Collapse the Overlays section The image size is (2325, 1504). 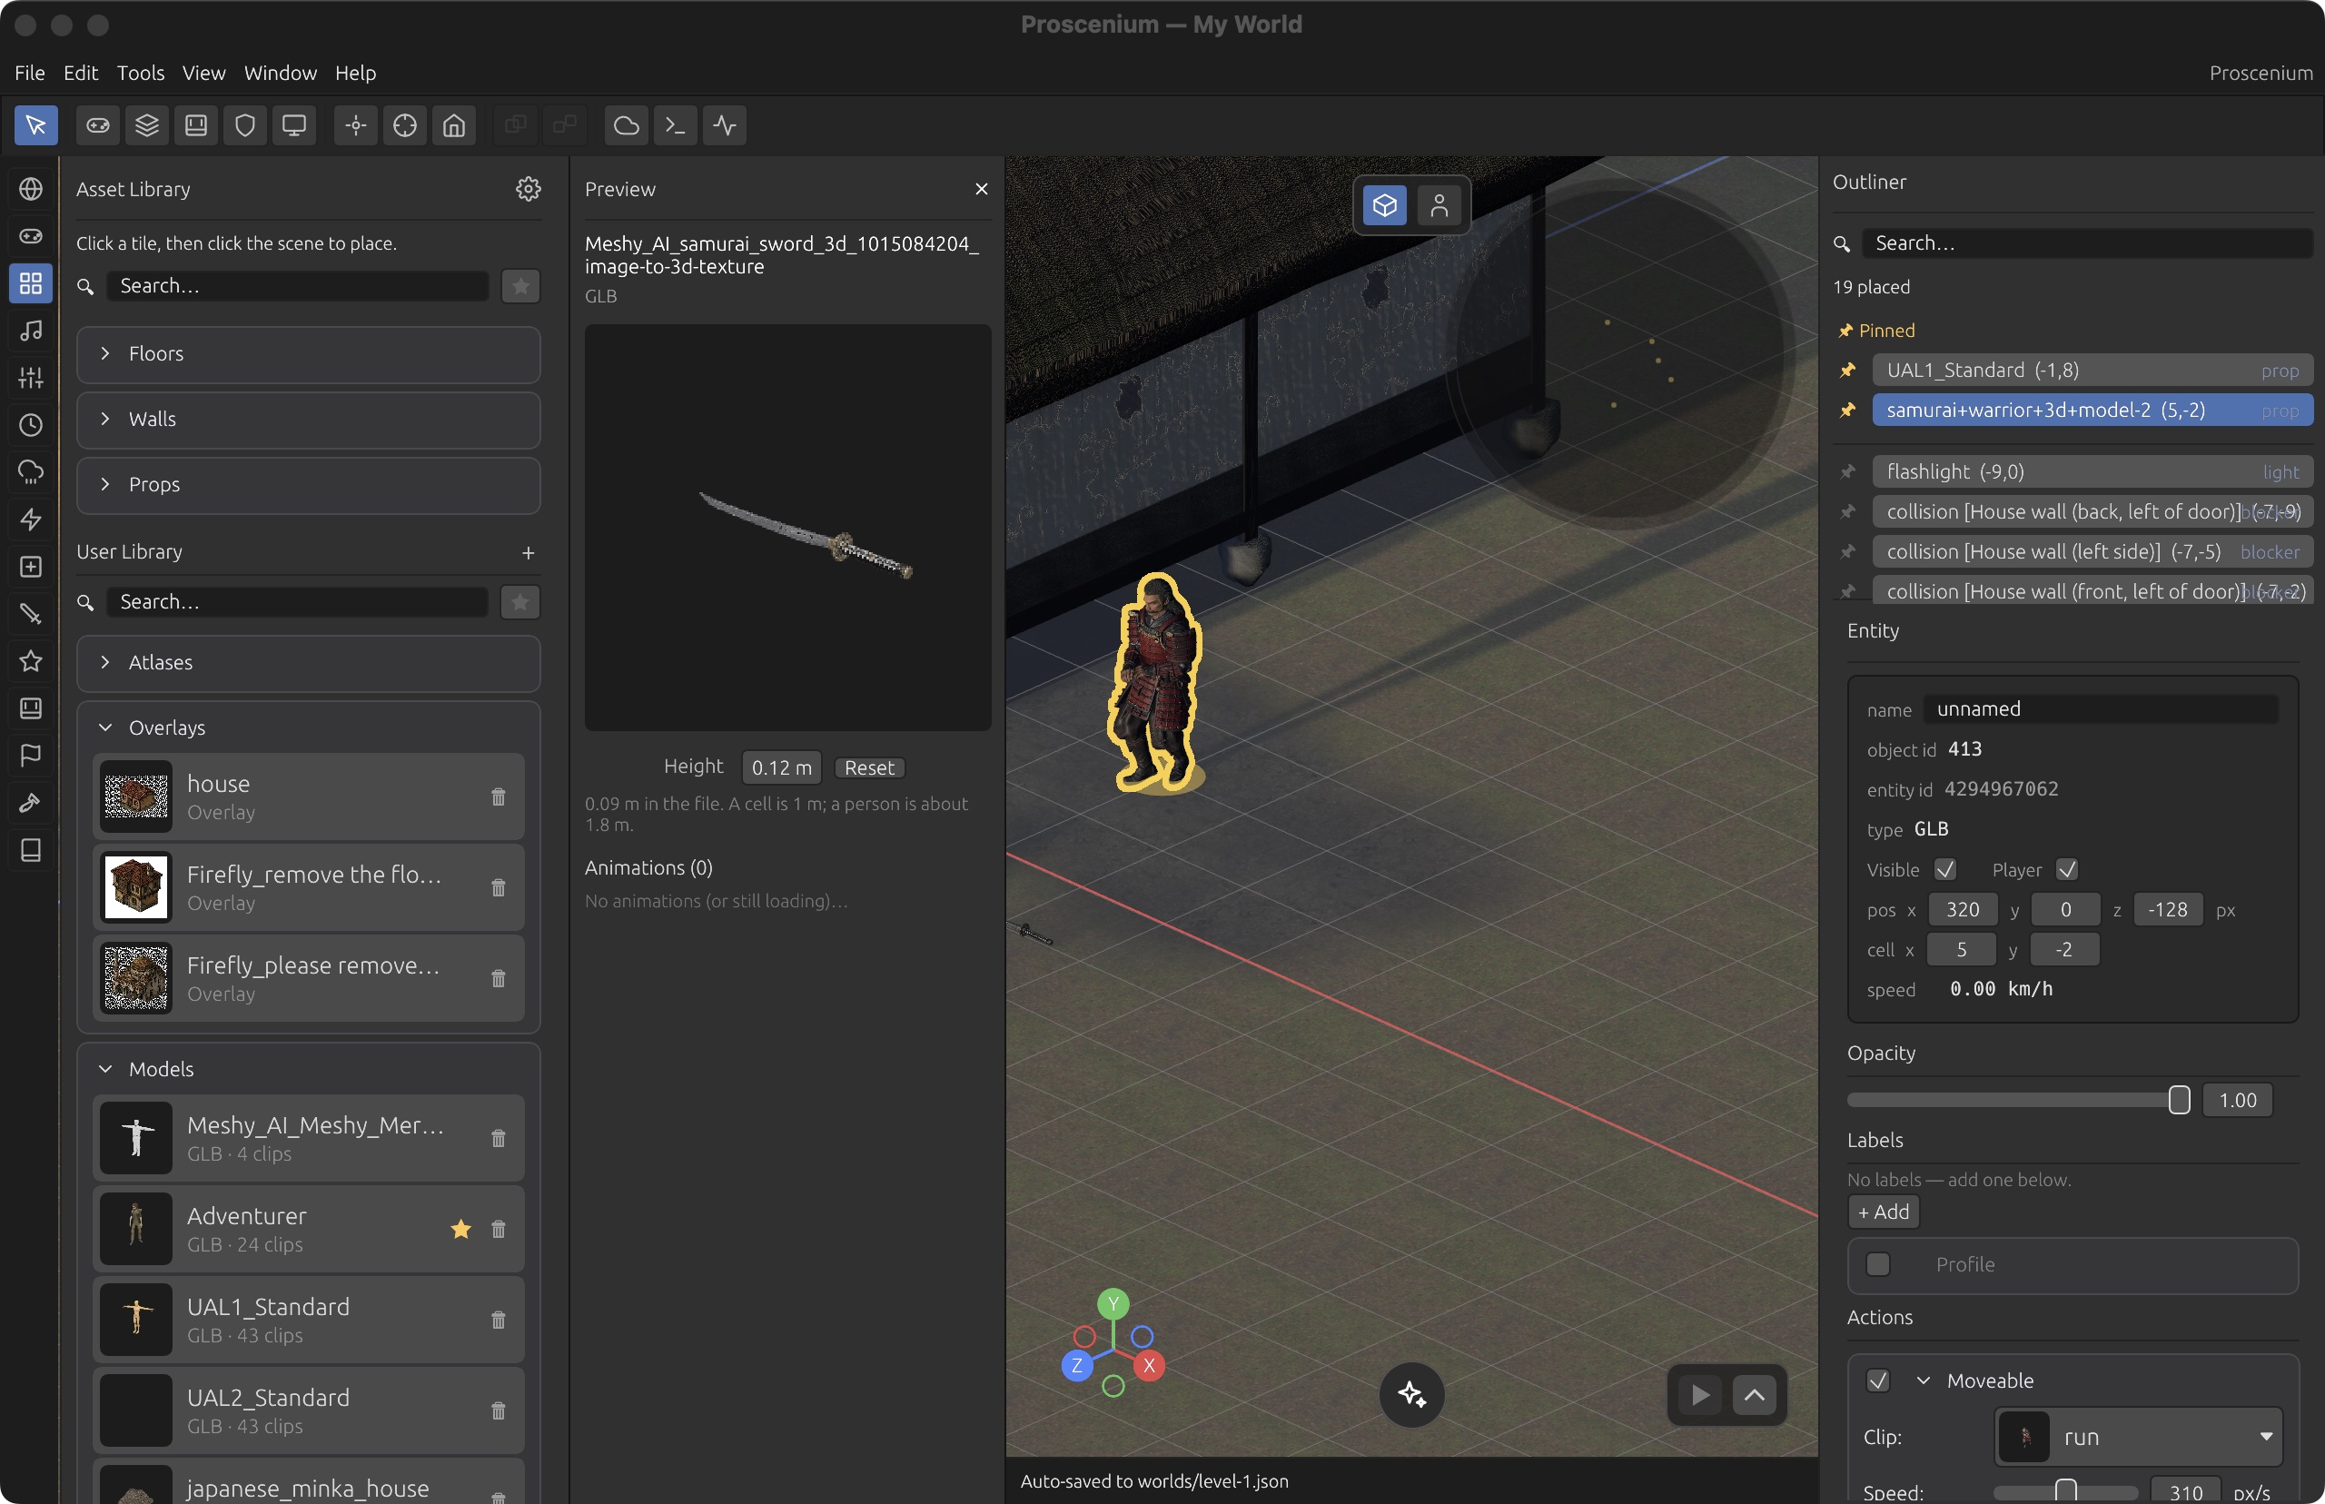tap(105, 727)
